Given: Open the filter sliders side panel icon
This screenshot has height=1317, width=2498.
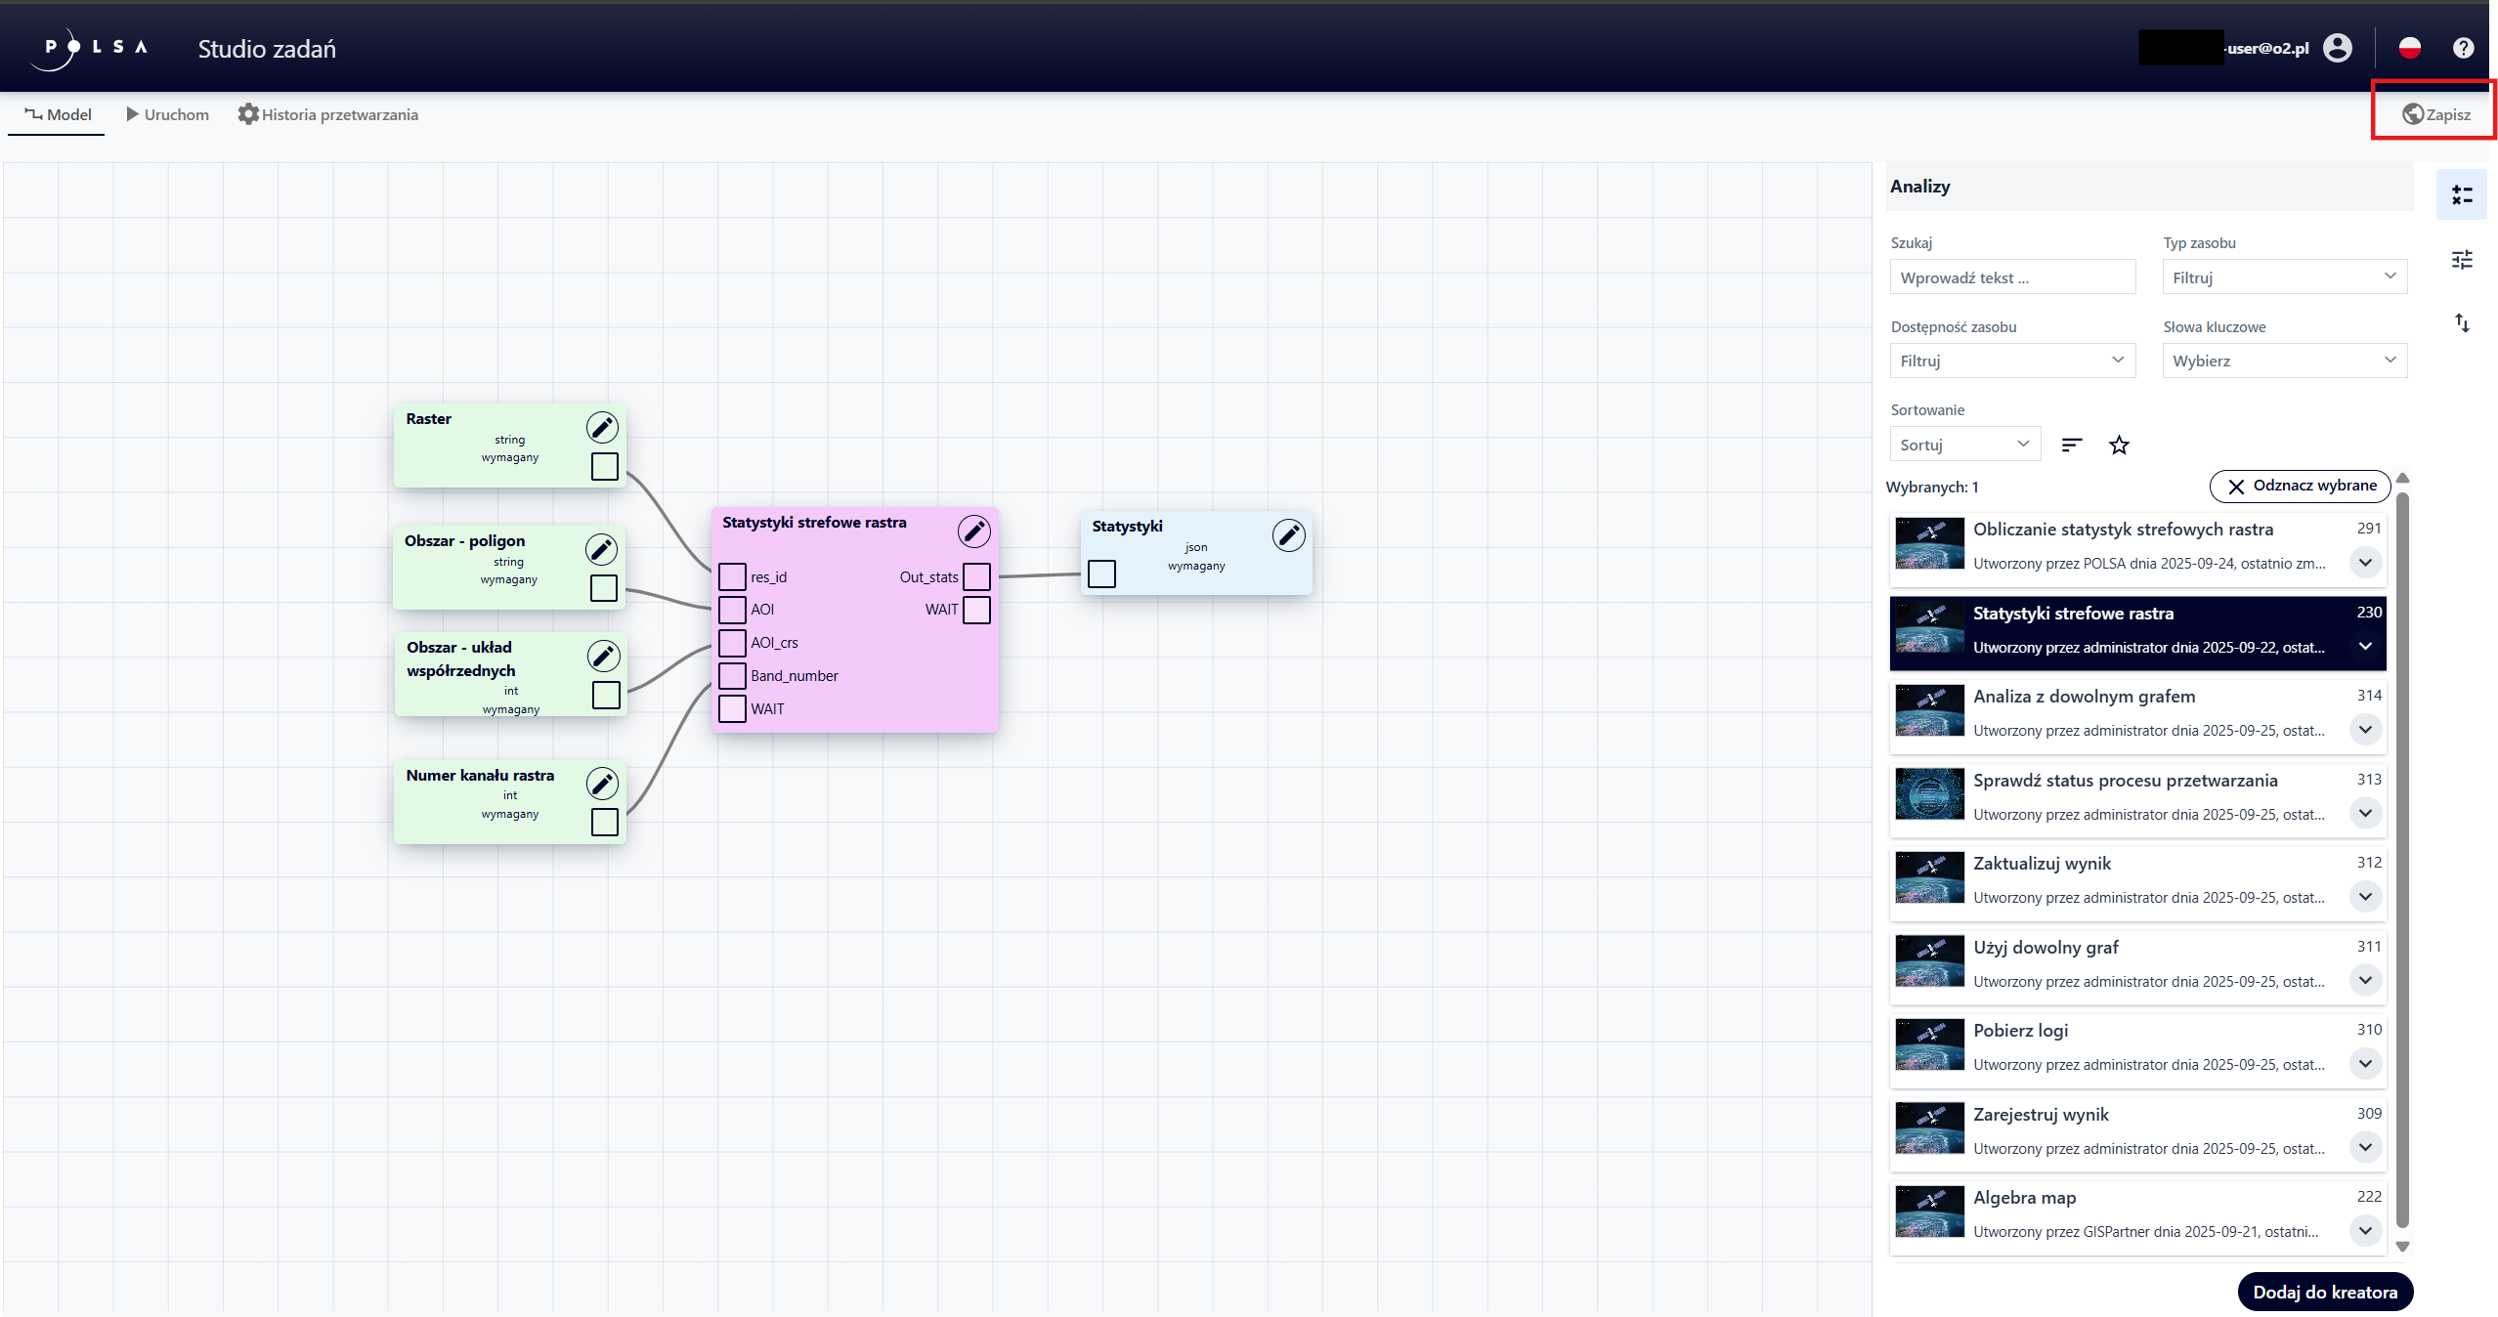Looking at the screenshot, I should pos(2462,260).
